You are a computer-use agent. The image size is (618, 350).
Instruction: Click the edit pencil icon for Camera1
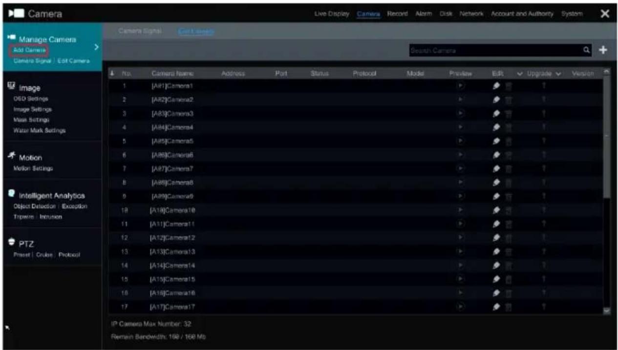point(496,85)
